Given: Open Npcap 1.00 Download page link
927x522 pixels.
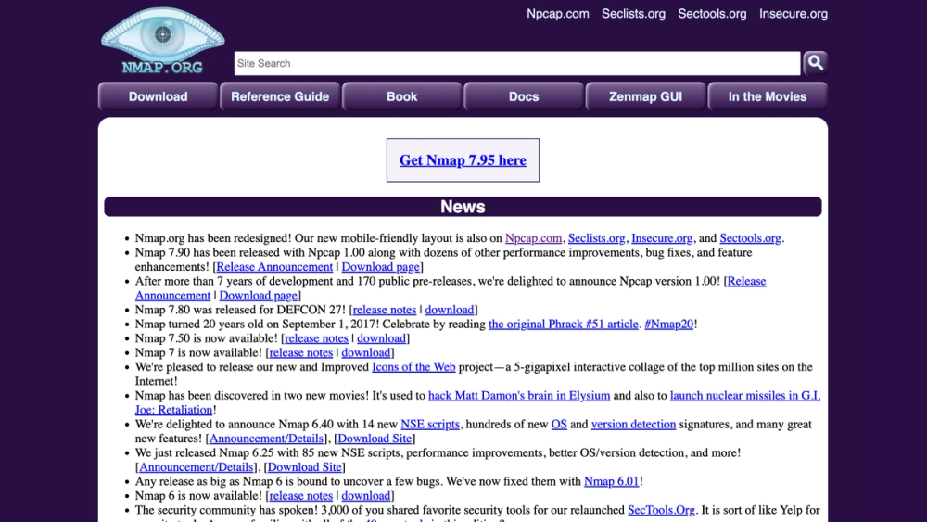Looking at the screenshot, I should pos(259,296).
